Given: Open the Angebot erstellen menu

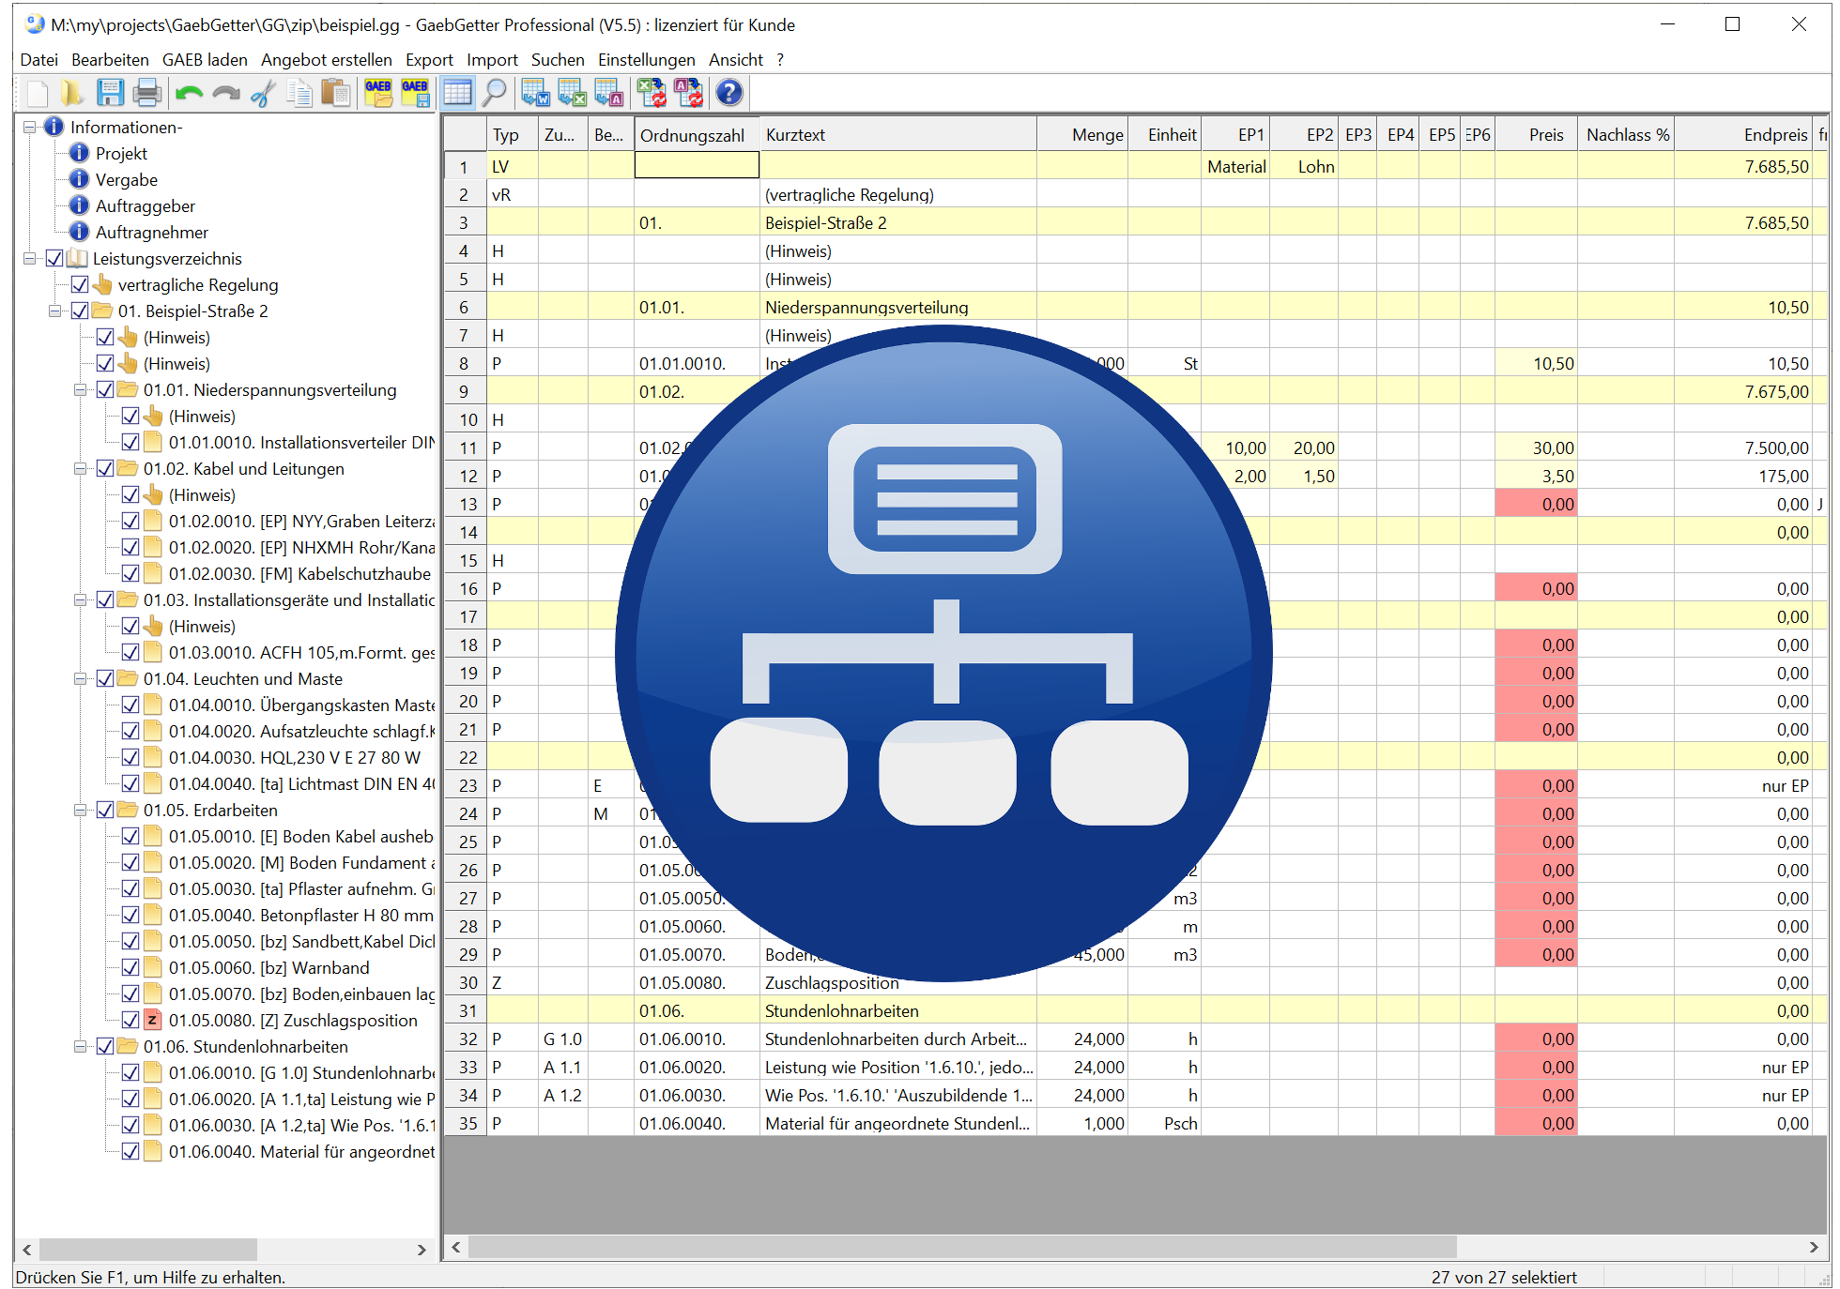Looking at the screenshot, I should (x=327, y=60).
